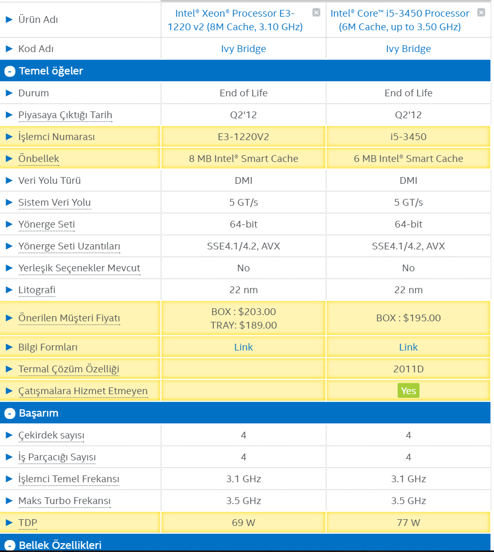Click the Termal Çözüm Özelliği label
This screenshot has height=552, width=494.
coord(69,369)
